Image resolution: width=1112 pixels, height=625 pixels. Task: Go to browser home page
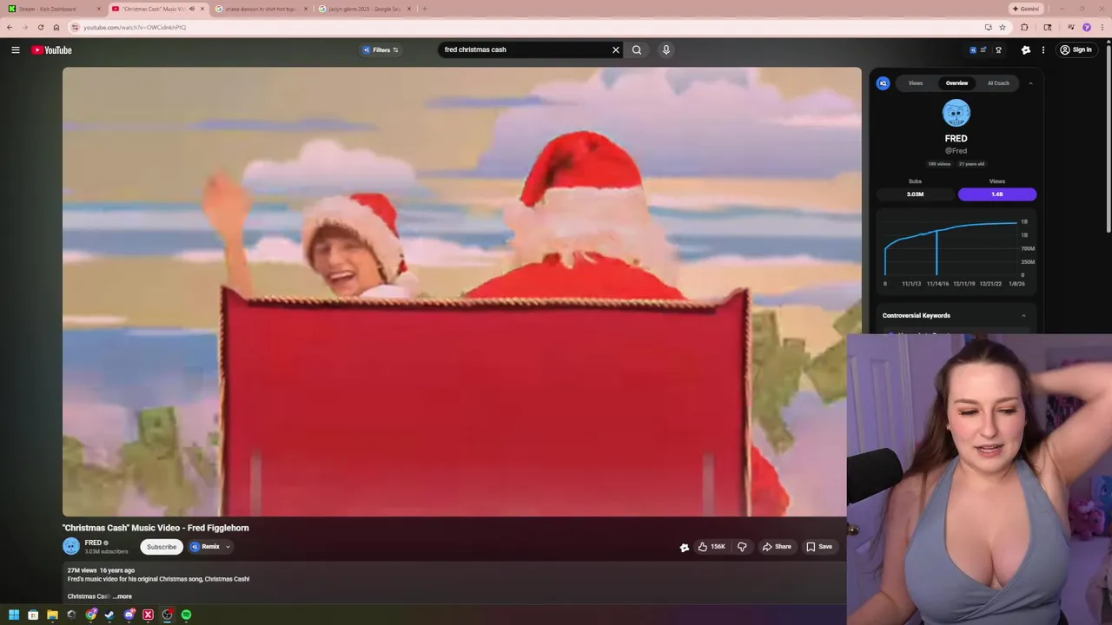(56, 27)
